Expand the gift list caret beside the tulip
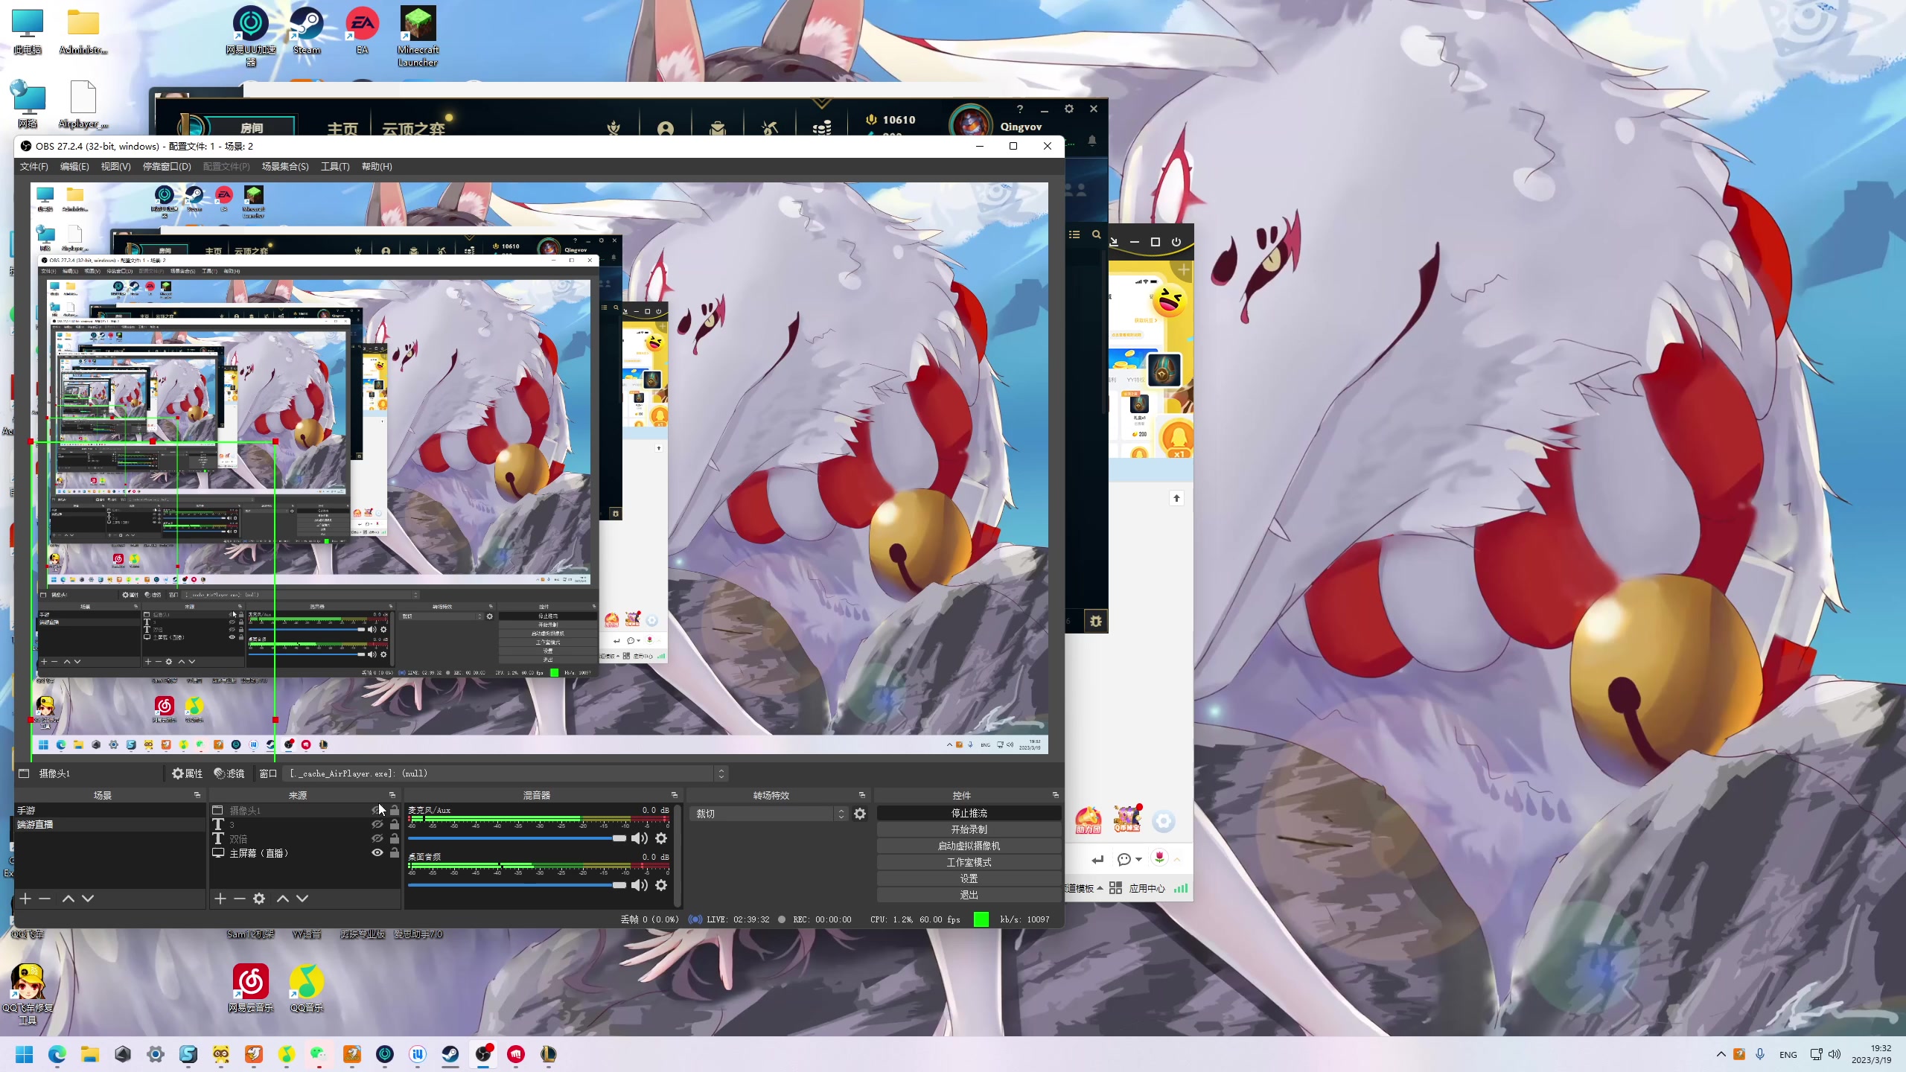This screenshot has height=1072, width=1906. point(1177,859)
